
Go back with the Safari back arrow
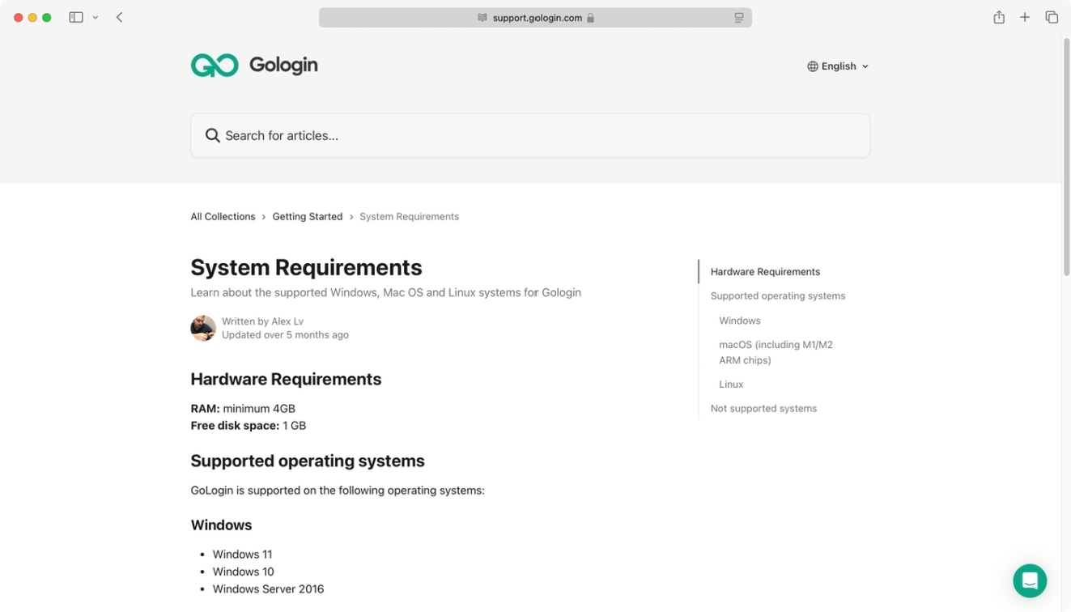click(119, 17)
